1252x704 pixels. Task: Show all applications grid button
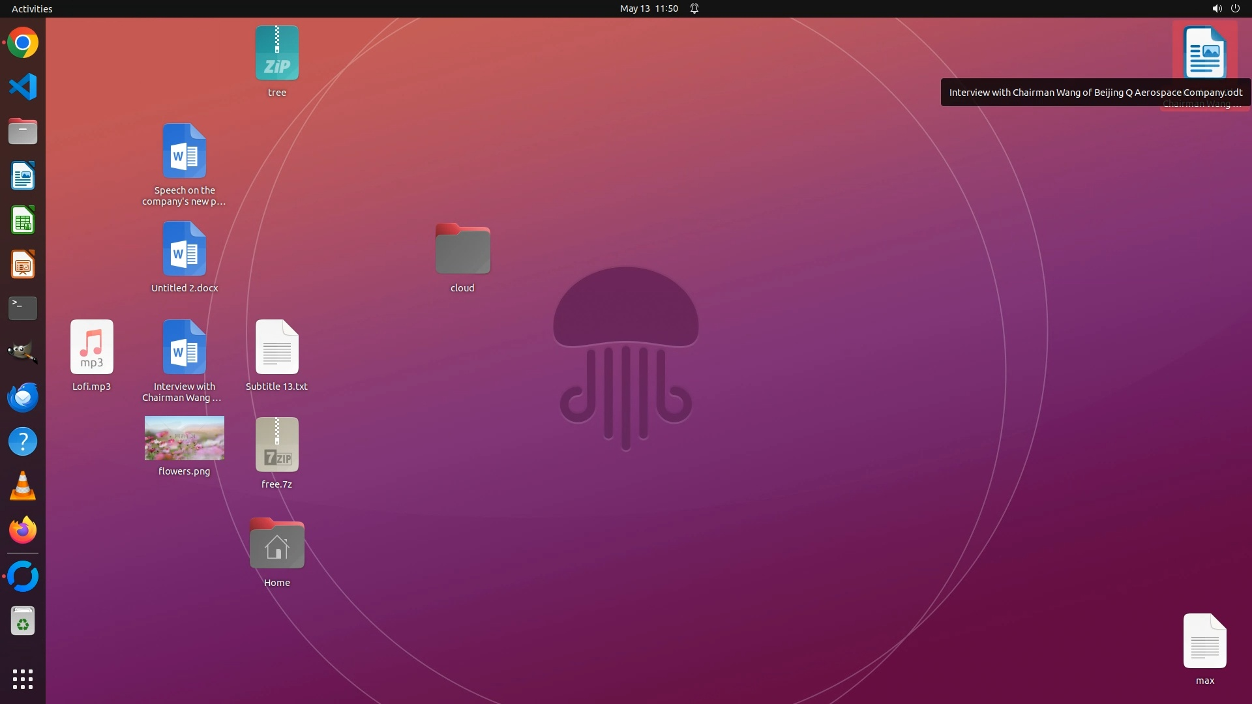coord(23,679)
